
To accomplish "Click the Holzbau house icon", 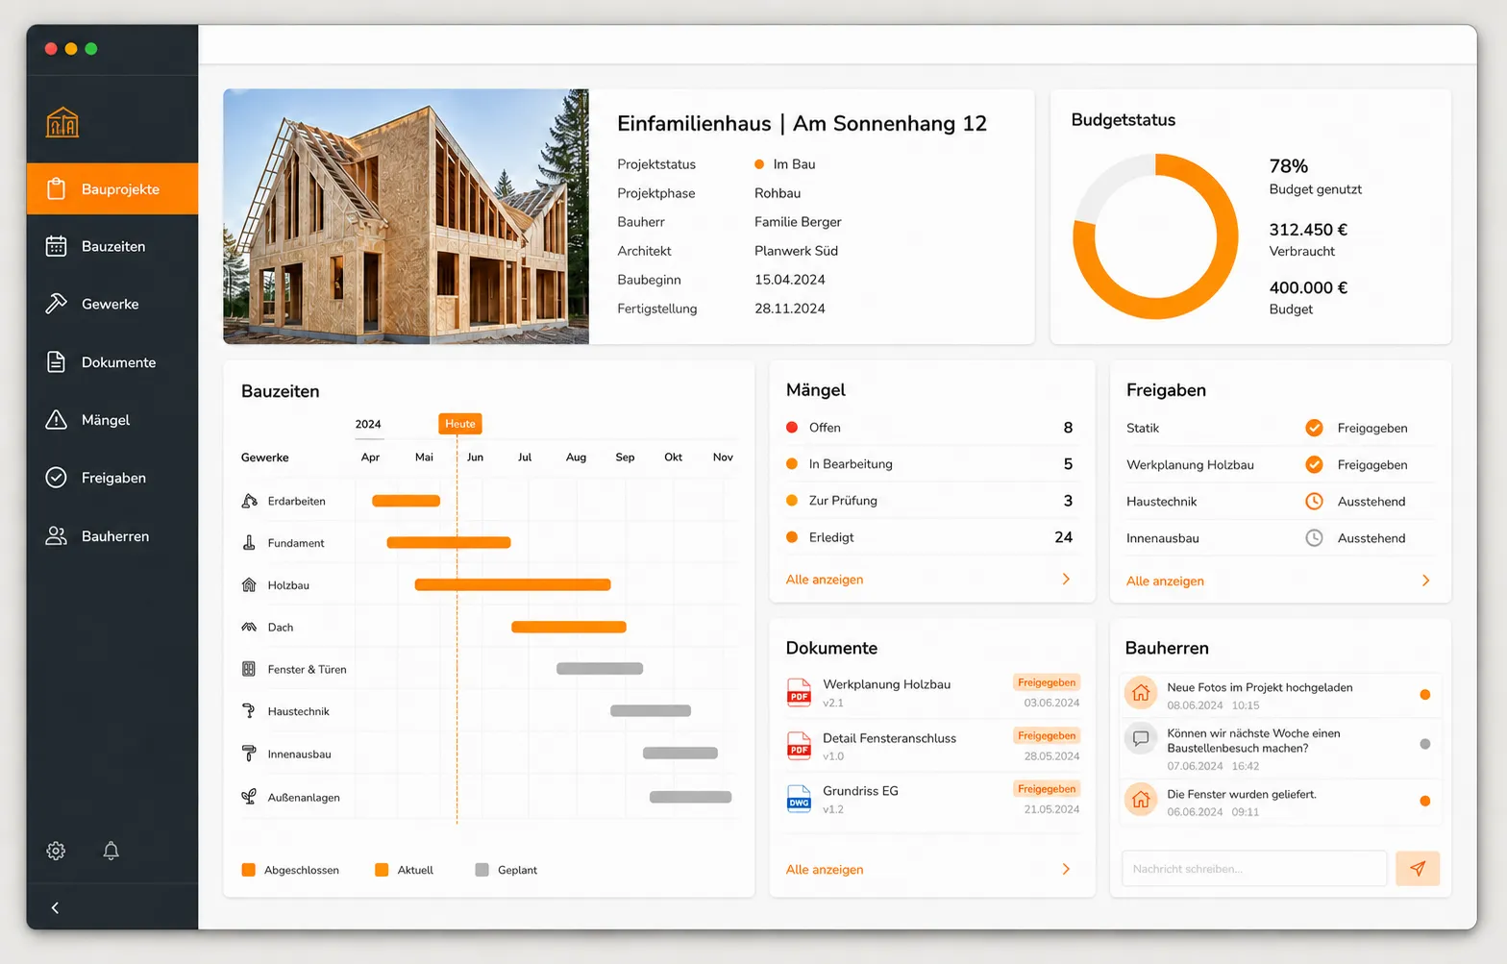I will (x=249, y=584).
